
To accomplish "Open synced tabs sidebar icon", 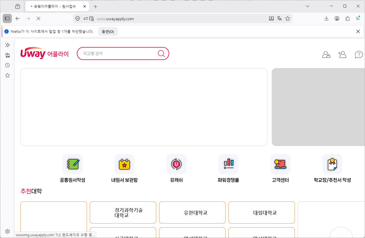I will pos(8,55).
